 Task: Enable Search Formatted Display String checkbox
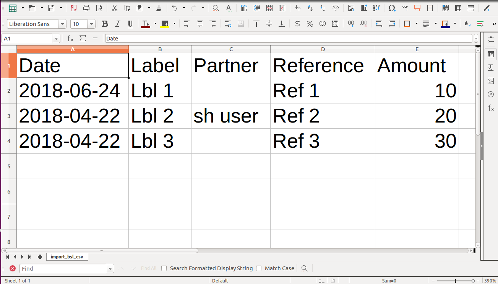click(x=164, y=268)
